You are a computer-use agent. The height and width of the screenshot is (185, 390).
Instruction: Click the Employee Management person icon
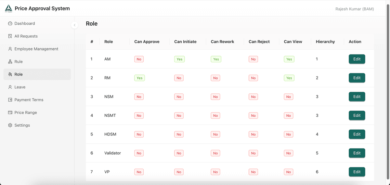click(x=10, y=49)
